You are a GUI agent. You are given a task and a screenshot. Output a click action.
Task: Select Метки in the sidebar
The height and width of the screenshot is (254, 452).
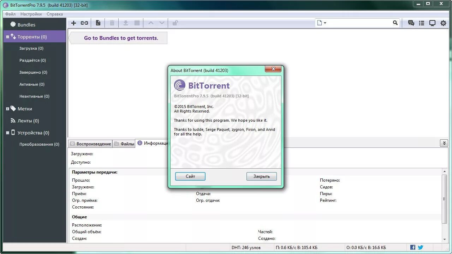pos(25,109)
